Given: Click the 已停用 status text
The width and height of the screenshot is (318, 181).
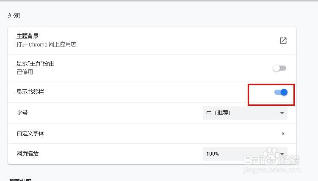Looking at the screenshot, I should pos(25,72).
